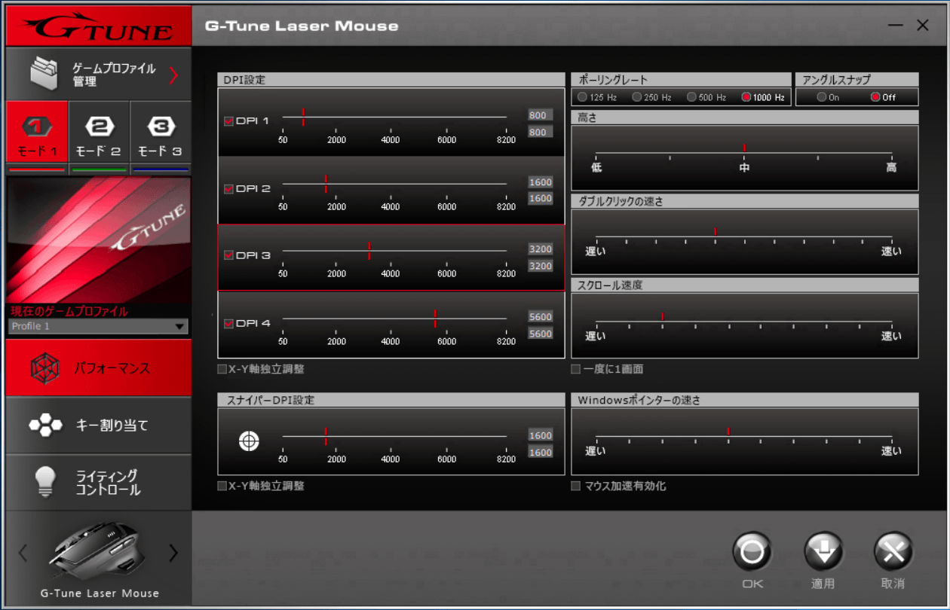Click the key assignment hexagon icon
The image size is (950, 610).
coord(45,425)
